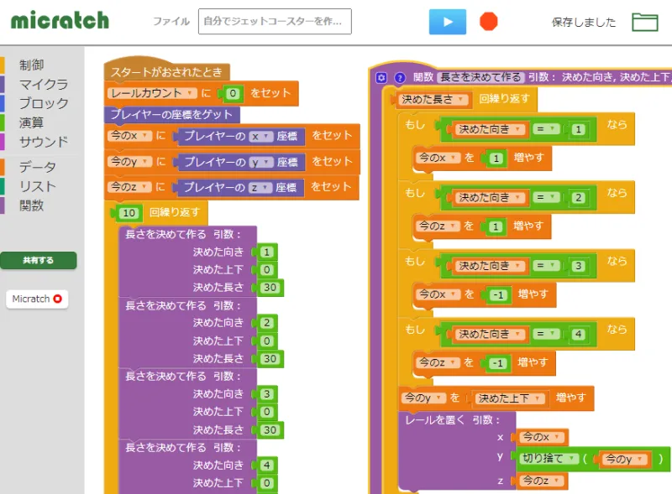672x494 pixels.
Task: Select the 演算 block category
Action: point(31,122)
